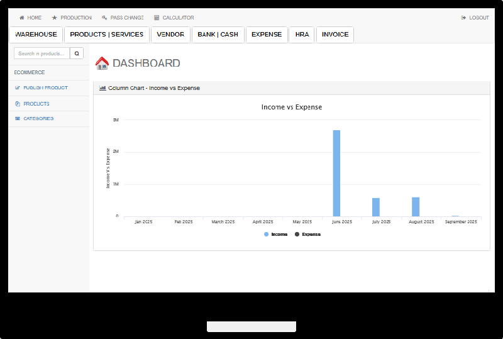
Task: Click the star icon beside Production
Action: point(55,18)
